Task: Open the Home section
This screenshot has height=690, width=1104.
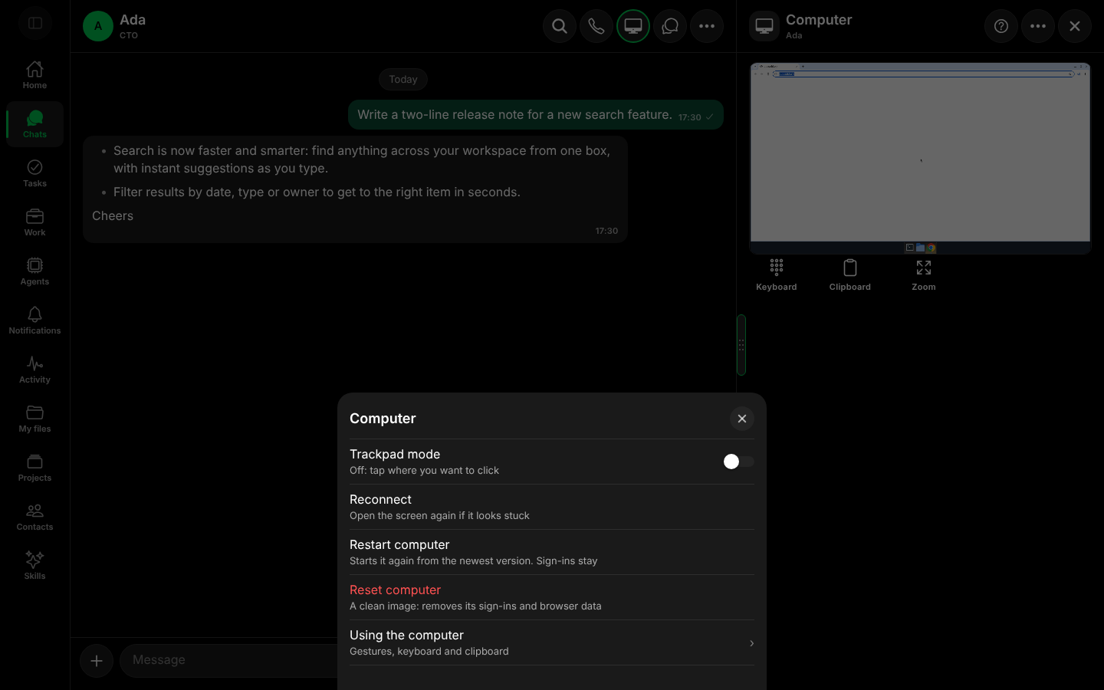Action: tap(34, 75)
